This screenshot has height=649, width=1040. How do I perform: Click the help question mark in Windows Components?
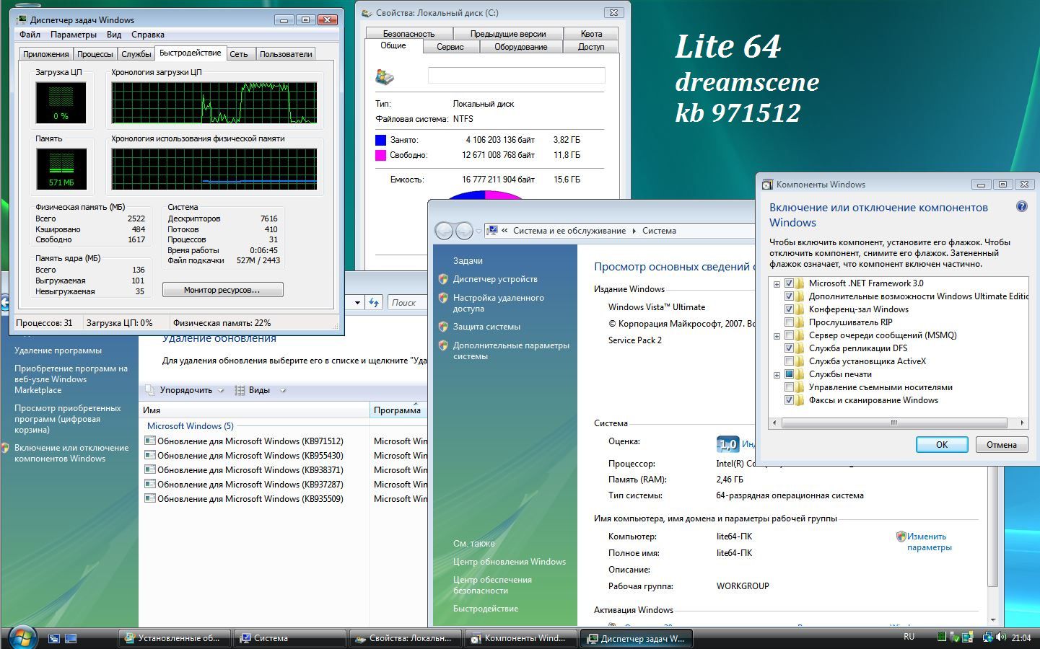pyautogui.click(x=1021, y=207)
